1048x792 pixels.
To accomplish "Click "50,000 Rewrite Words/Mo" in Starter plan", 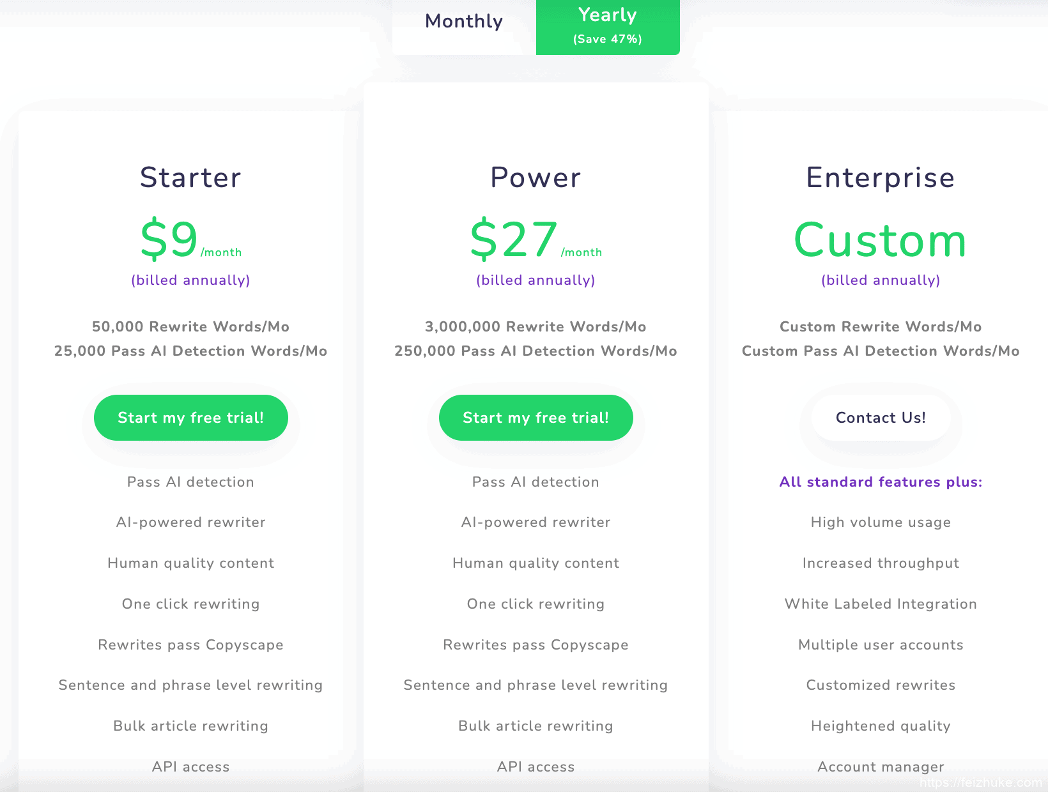I will 190,327.
